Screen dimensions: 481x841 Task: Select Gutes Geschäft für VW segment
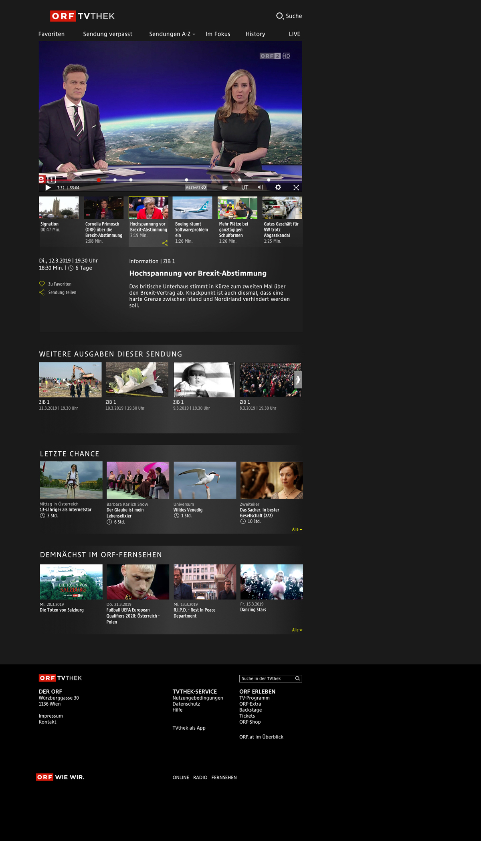click(282, 207)
